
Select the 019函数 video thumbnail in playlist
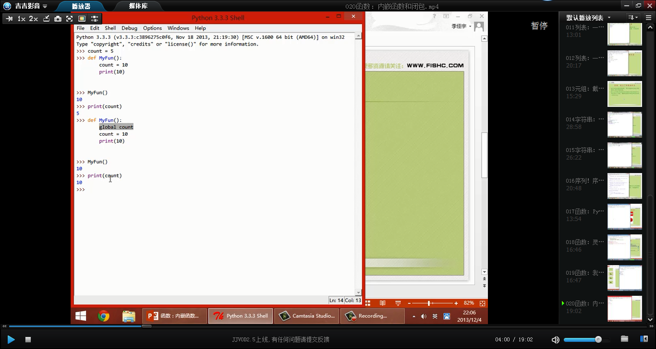click(624, 278)
